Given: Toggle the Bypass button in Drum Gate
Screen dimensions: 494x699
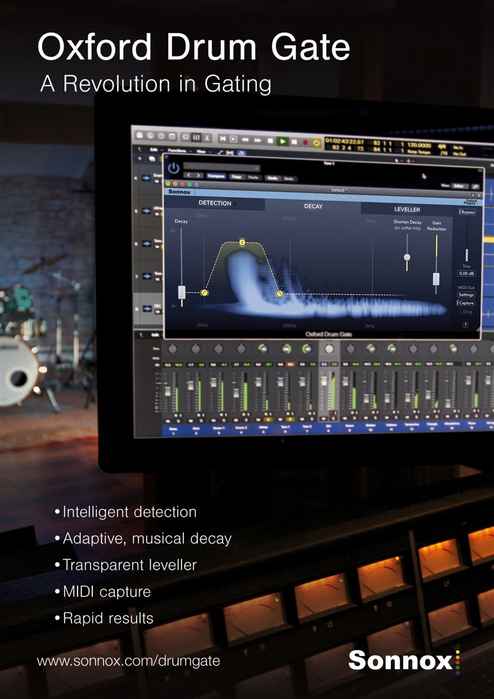Looking at the screenshot, I should [467, 212].
